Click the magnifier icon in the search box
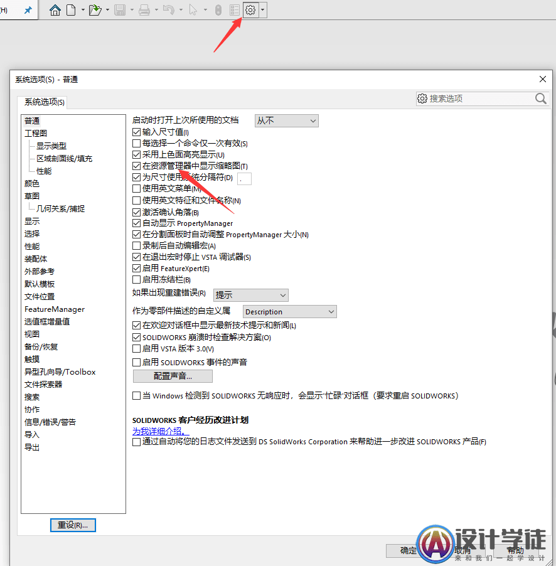This screenshot has width=556, height=566. pos(540,98)
